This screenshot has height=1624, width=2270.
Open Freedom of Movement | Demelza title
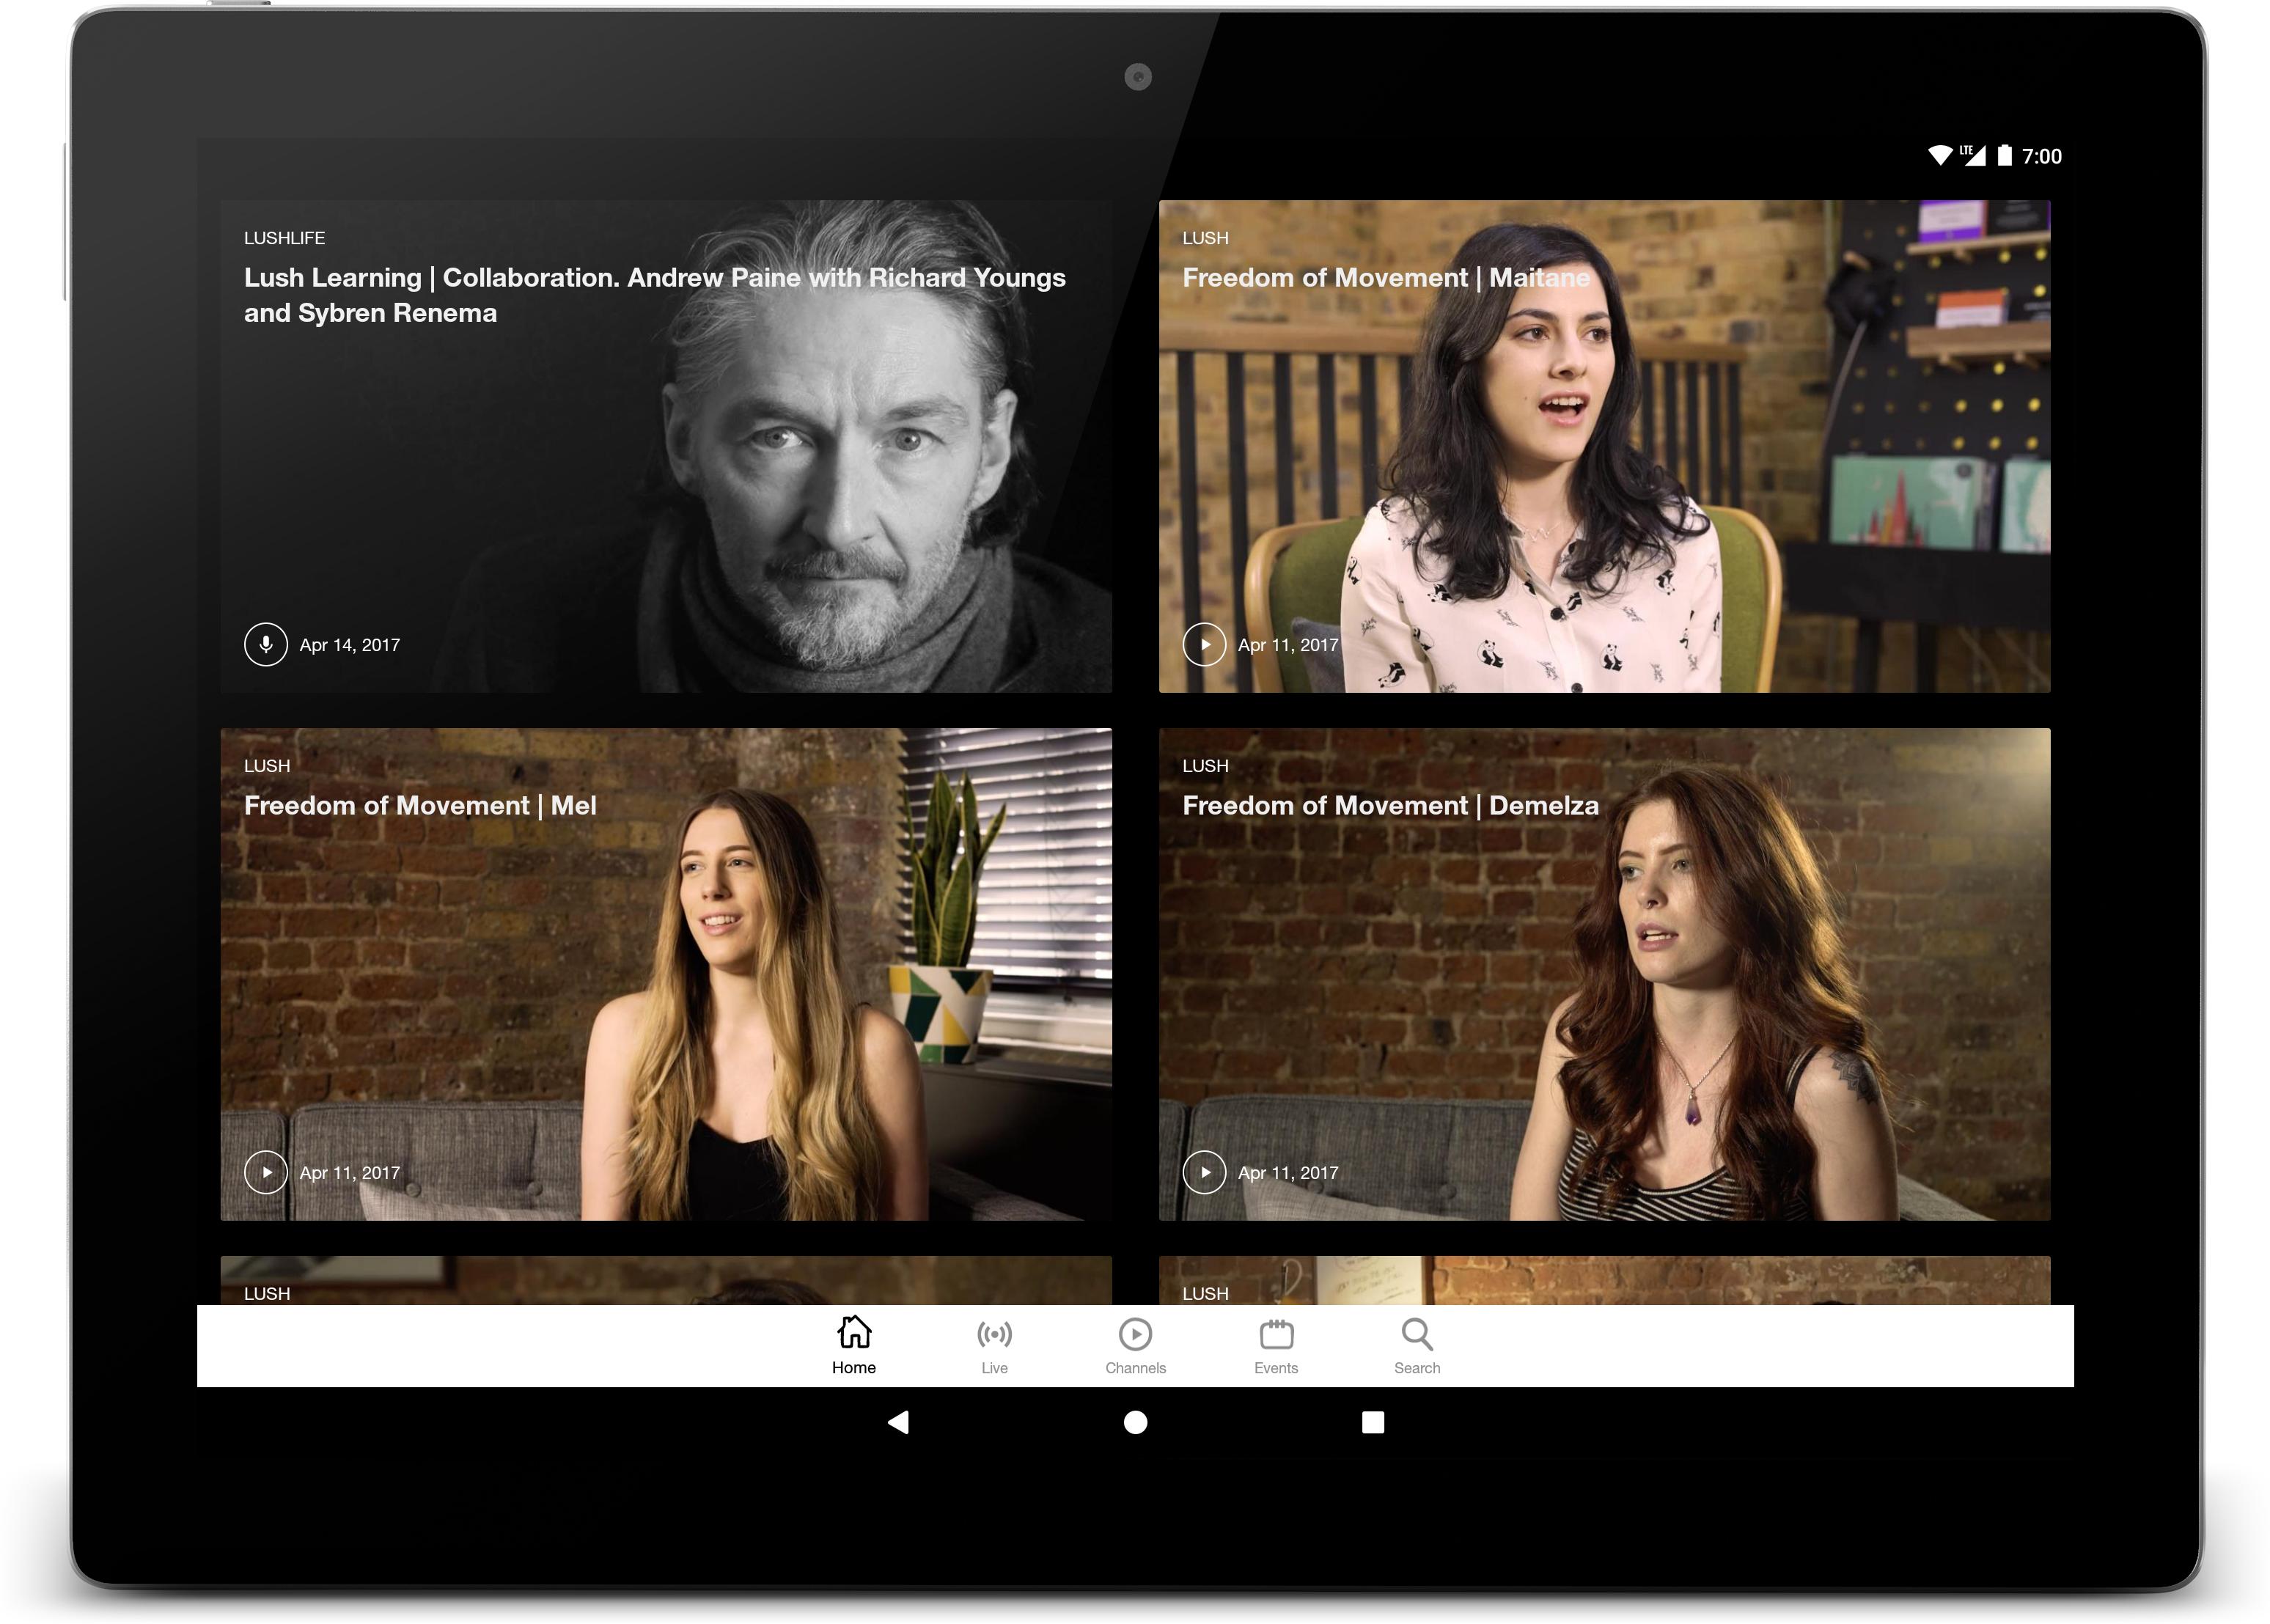coord(1390,805)
